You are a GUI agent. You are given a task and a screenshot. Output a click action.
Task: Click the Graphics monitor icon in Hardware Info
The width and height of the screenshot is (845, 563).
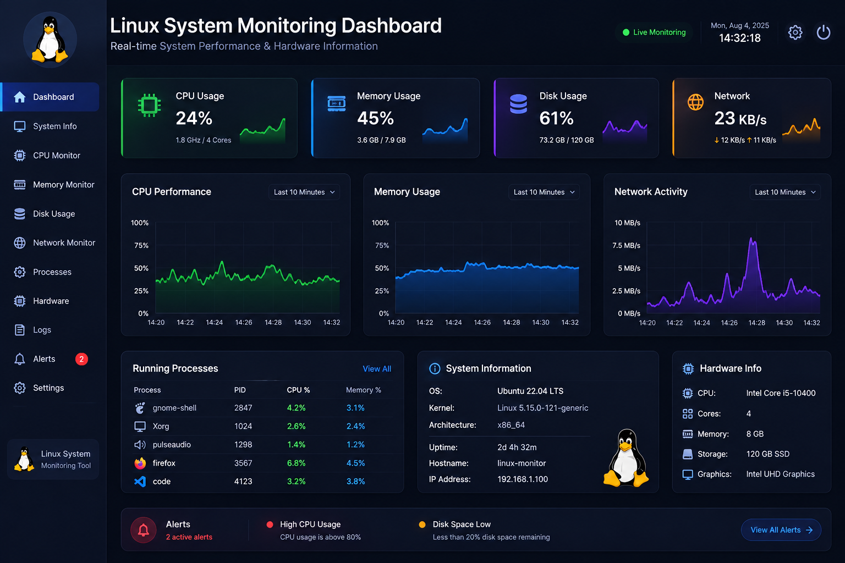coord(688,474)
